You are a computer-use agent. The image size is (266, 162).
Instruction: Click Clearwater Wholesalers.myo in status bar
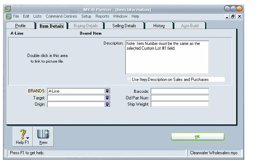(x=214, y=153)
